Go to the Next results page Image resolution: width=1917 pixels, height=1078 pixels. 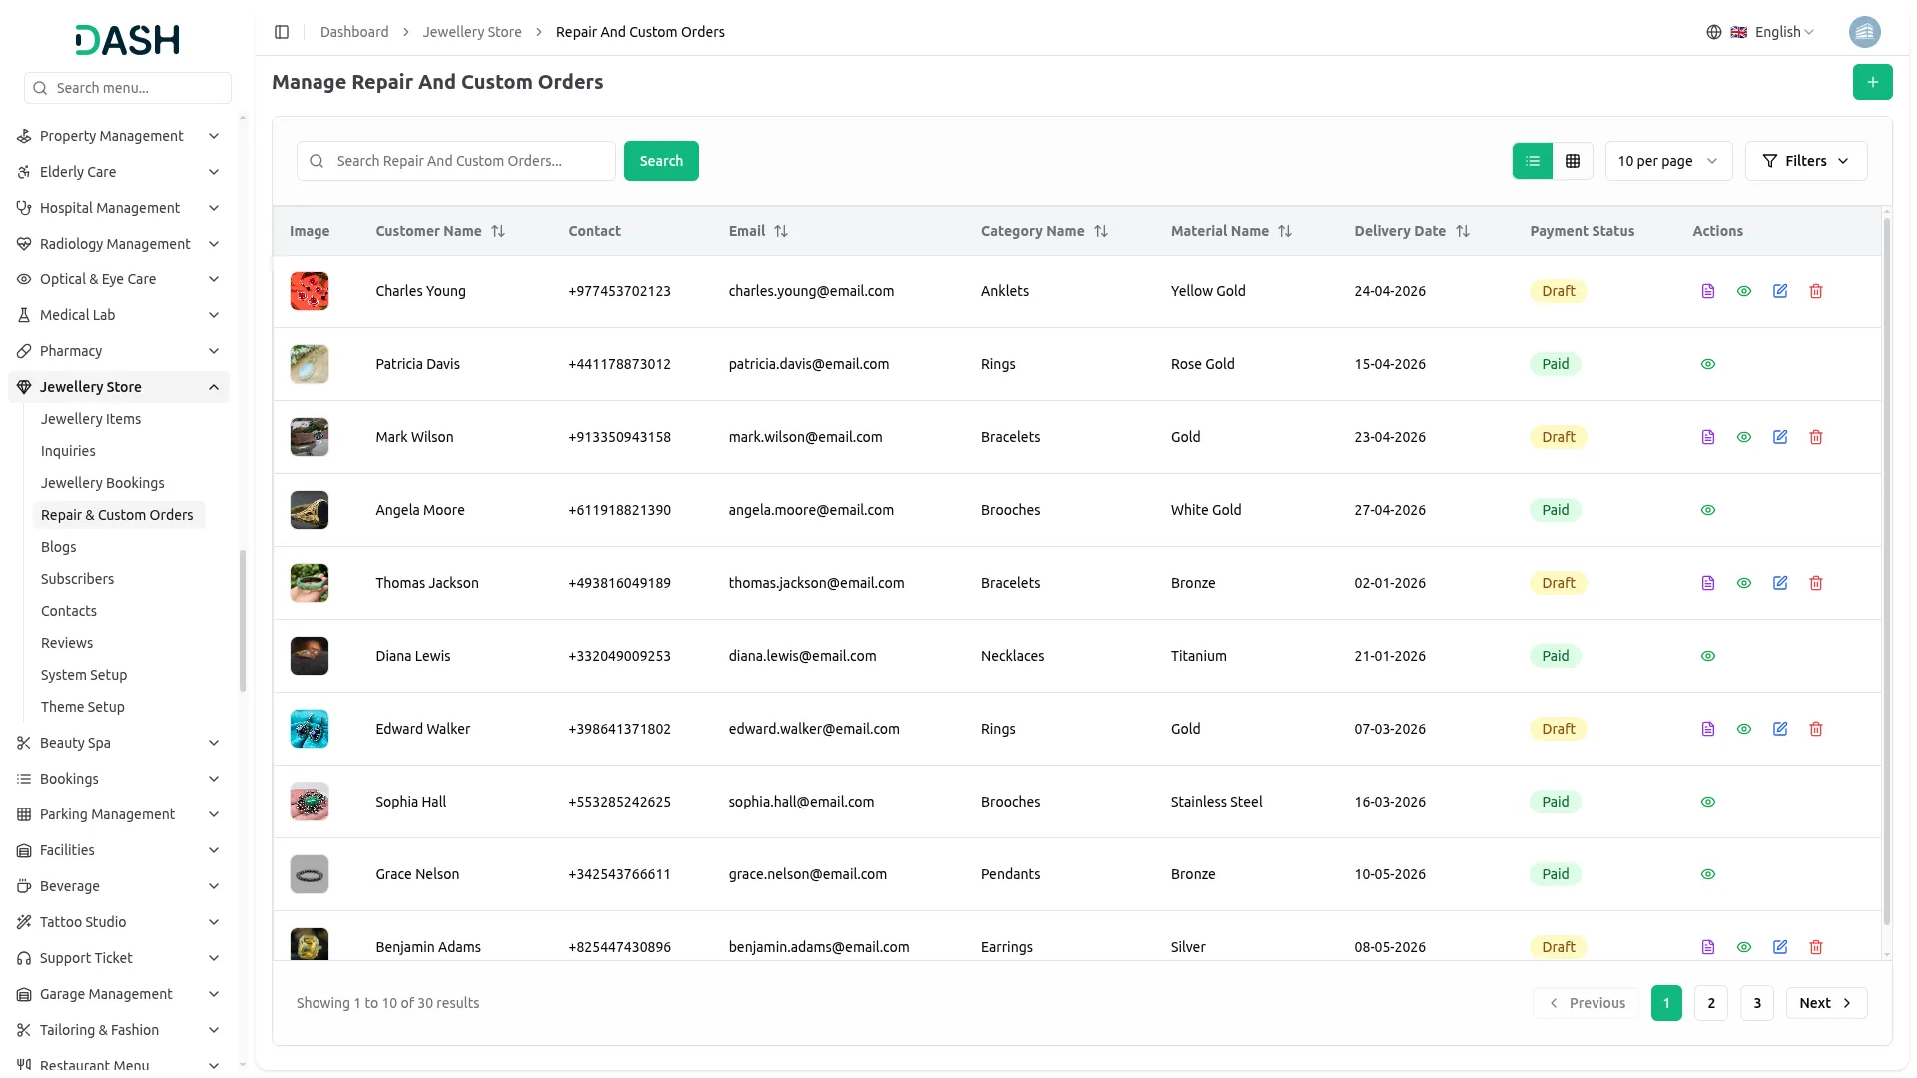coord(1826,1003)
